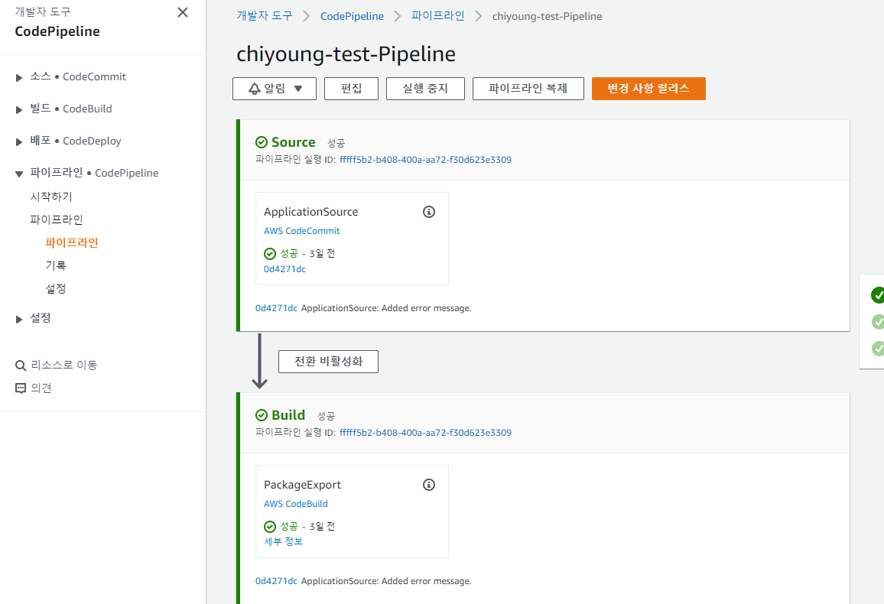Viewport: 884px width, 604px height.
Task: Expand the 배포 CodeDeploy section
Action: [x=19, y=141]
